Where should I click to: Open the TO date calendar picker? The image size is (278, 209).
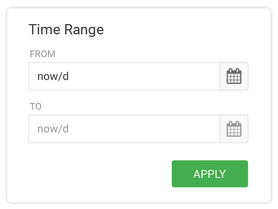[234, 129]
